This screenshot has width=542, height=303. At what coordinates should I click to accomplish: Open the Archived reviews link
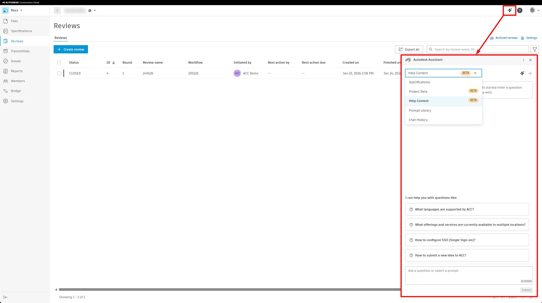(x=504, y=38)
